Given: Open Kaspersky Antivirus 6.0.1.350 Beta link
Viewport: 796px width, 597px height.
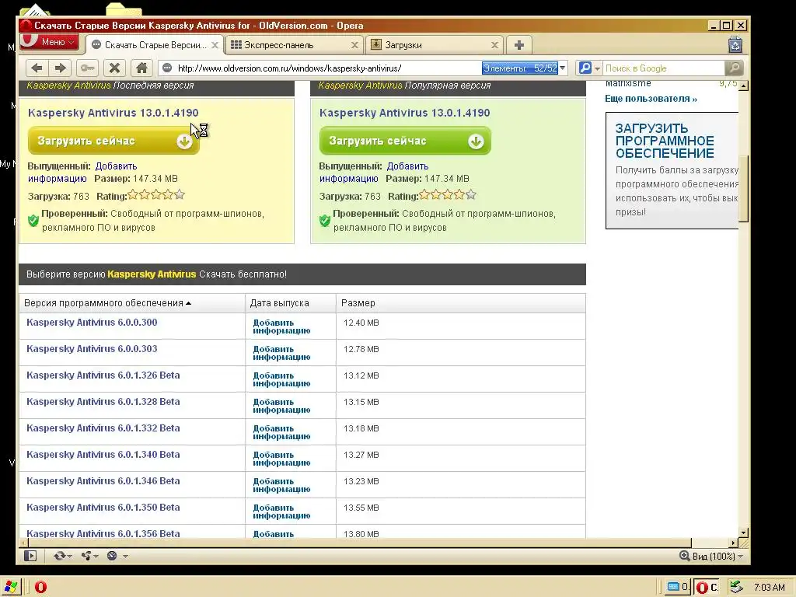Looking at the screenshot, I should pos(103,507).
